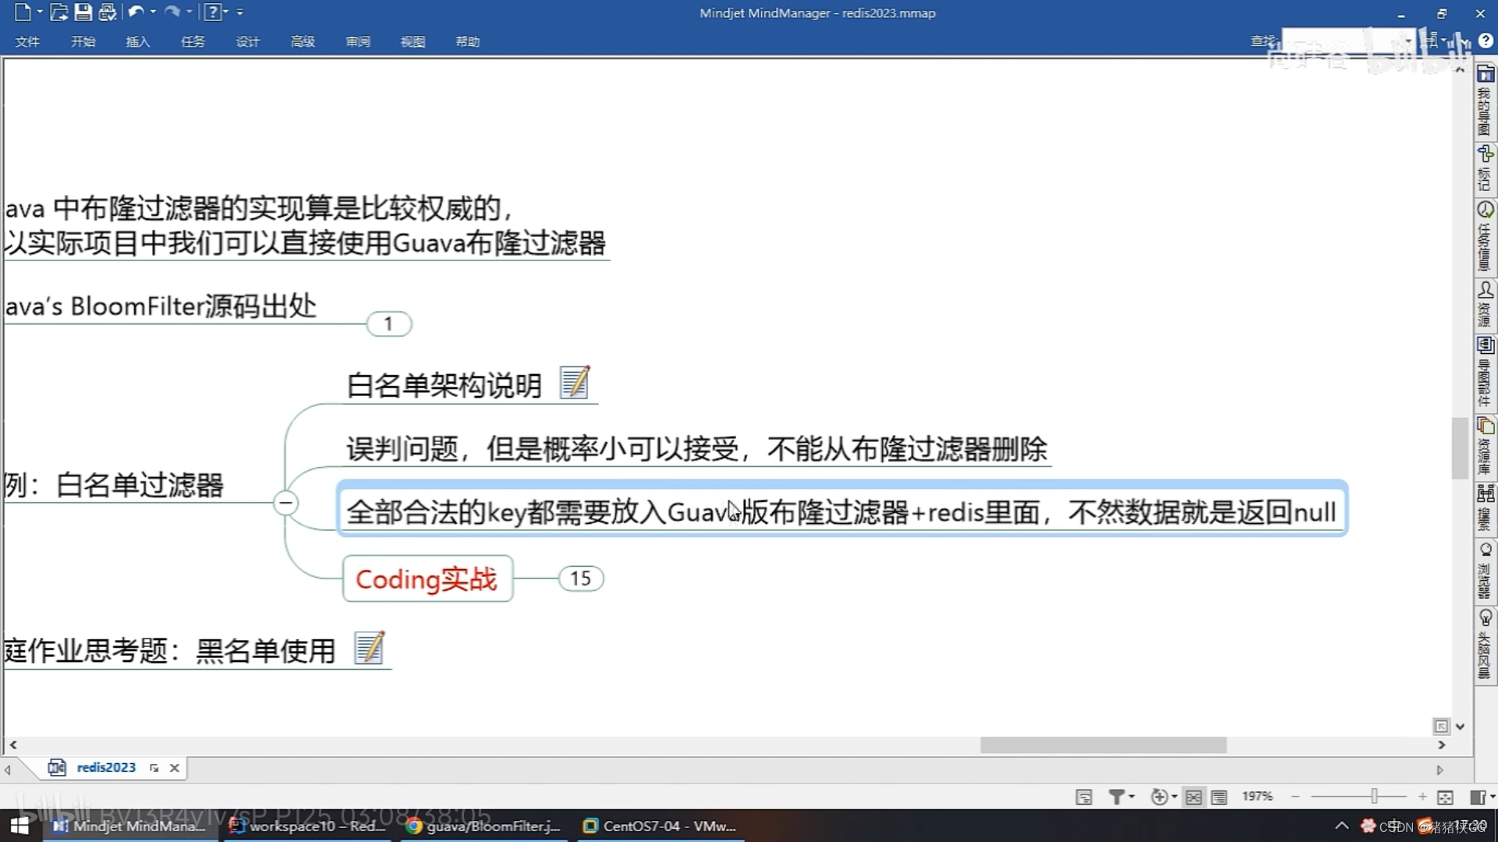Open the 浏览器 sidebar panel
Viewport: 1498px width, 842px height.
point(1485,571)
